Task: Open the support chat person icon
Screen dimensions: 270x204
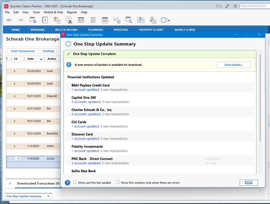Action: coord(227,6)
